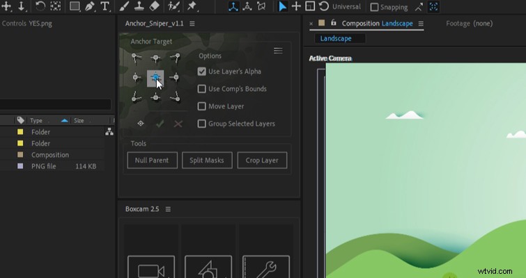This screenshot has width=526, height=278.
Task: Choose the Local Axis mode icon
Action: (233, 6)
